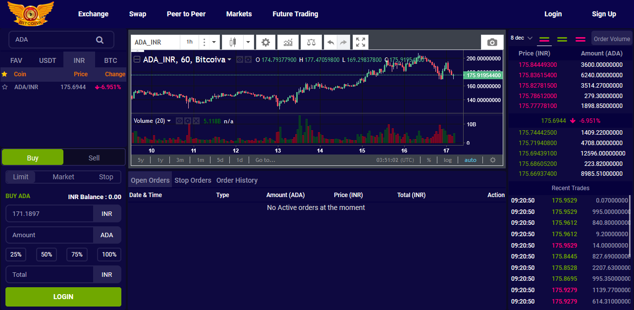Enter fullscreen chart mode
The height and width of the screenshot is (310, 634).
(361, 43)
